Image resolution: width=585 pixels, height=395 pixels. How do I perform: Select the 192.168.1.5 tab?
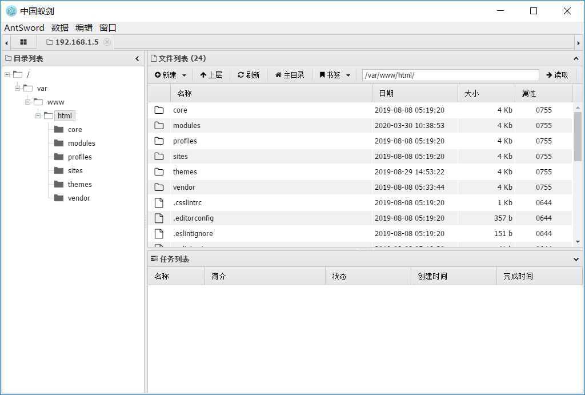click(76, 42)
